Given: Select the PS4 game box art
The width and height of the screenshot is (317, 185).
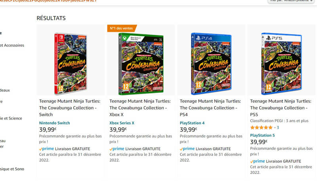Looking at the screenshot, I should click(211, 63).
